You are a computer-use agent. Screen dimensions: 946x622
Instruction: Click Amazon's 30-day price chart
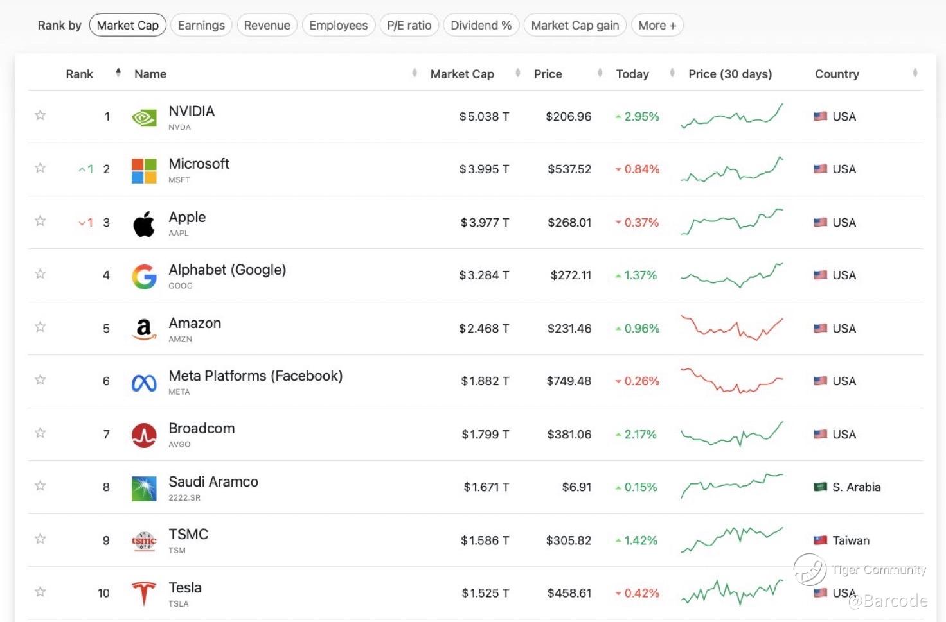click(732, 328)
